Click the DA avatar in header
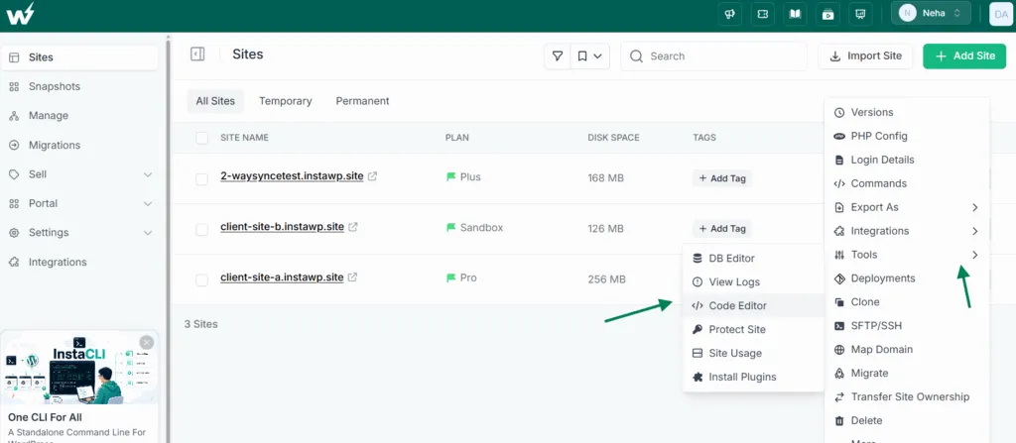This screenshot has height=443, width=1016. [x=1002, y=14]
